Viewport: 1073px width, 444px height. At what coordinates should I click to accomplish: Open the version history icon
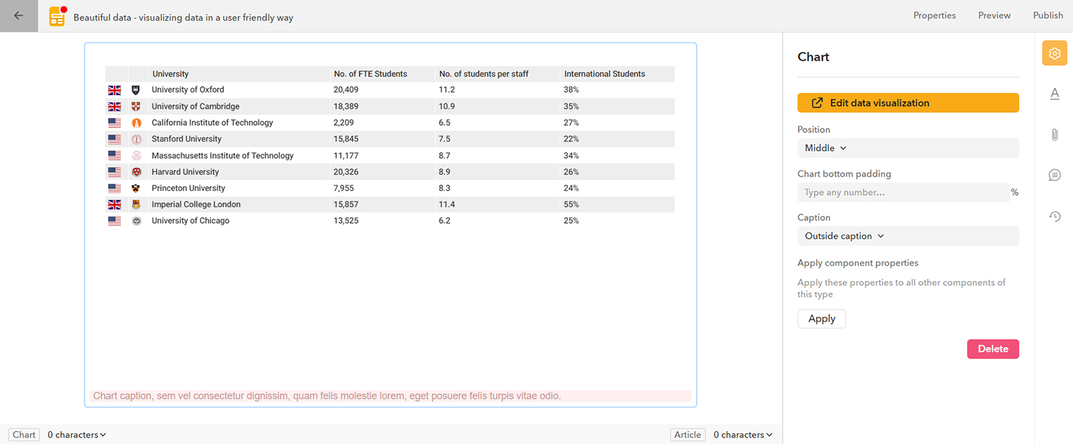1054,216
